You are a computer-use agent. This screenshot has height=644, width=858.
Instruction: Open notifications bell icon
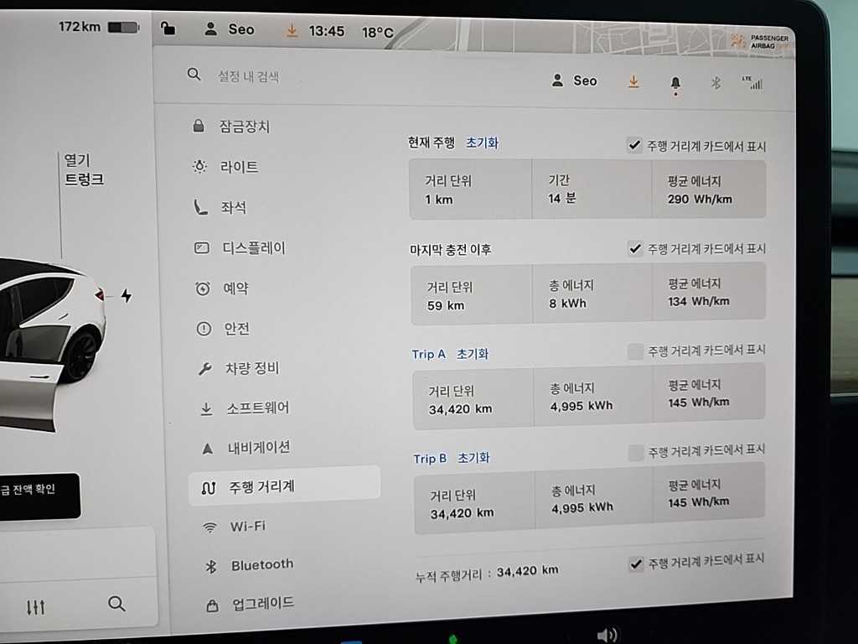pyautogui.click(x=675, y=82)
